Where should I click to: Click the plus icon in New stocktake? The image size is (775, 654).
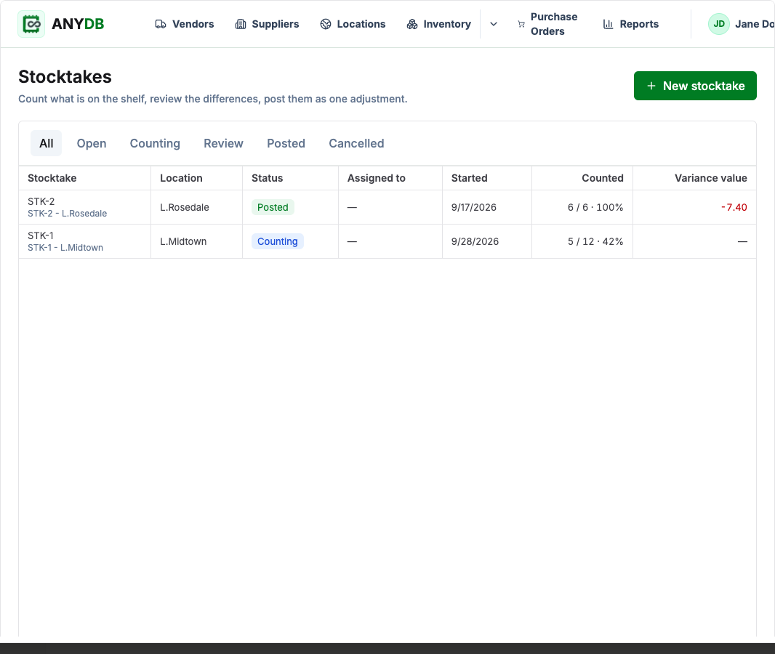pos(651,86)
